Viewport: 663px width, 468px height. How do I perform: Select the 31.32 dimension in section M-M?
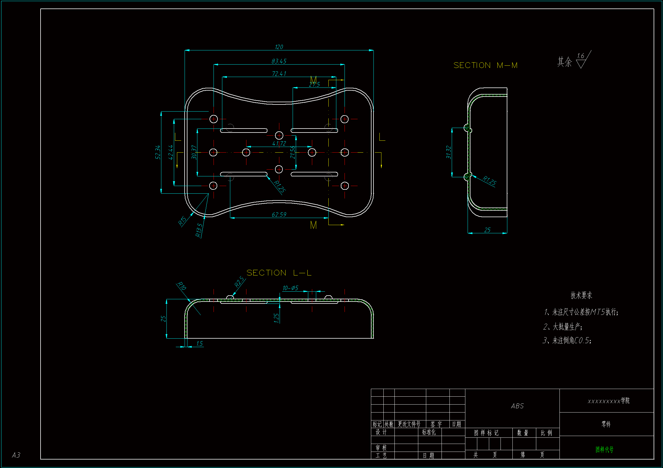click(448, 152)
